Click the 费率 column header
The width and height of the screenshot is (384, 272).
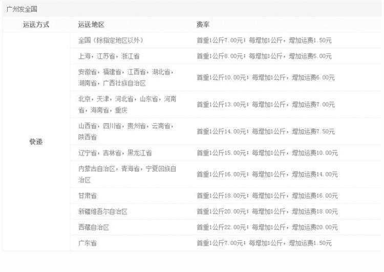tap(203, 25)
